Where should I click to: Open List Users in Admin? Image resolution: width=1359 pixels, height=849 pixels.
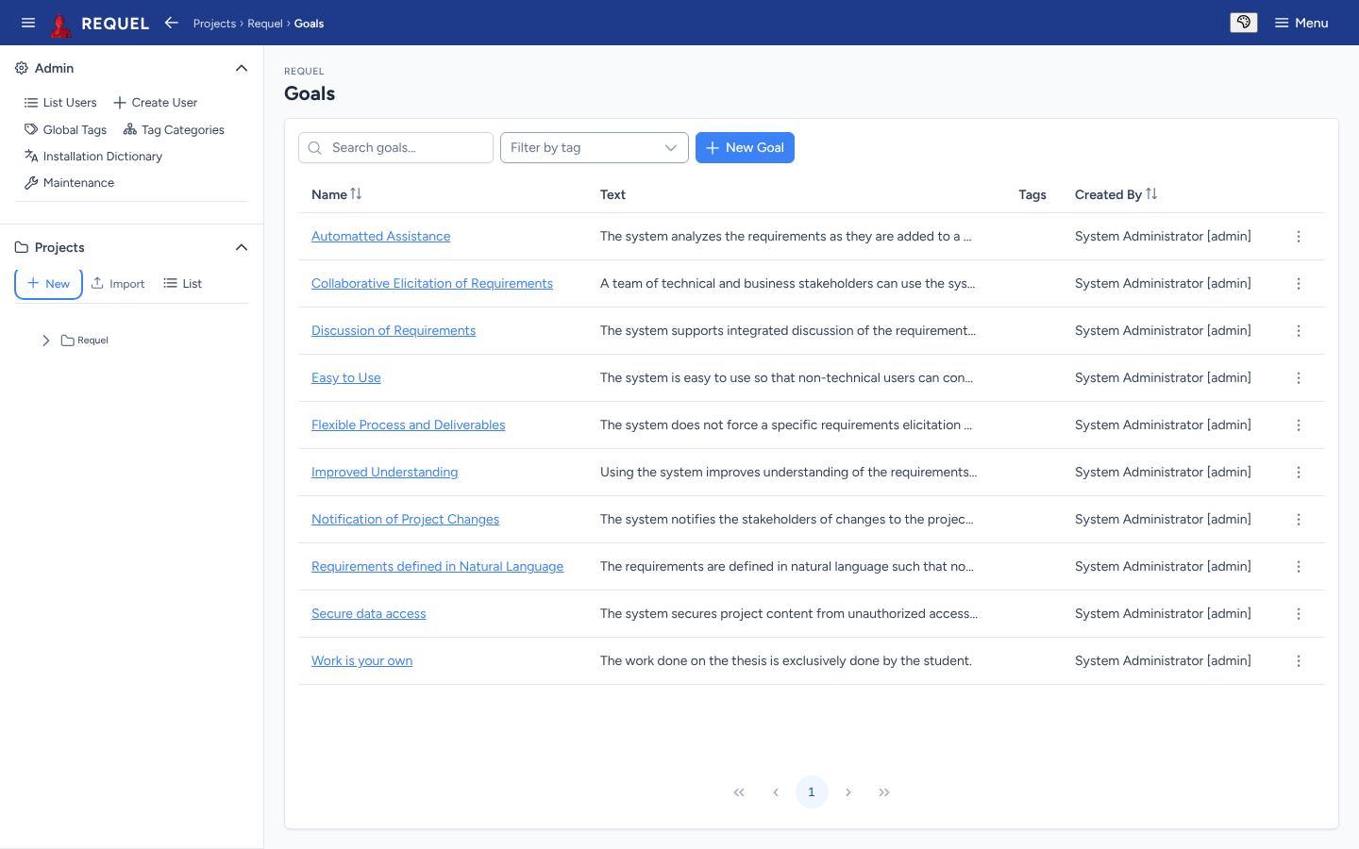pos(60,103)
